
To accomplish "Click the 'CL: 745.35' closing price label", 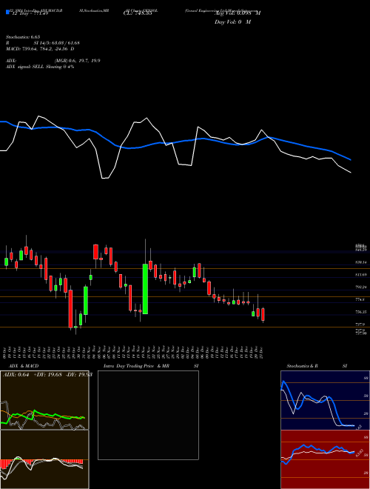I will [x=137, y=13].
